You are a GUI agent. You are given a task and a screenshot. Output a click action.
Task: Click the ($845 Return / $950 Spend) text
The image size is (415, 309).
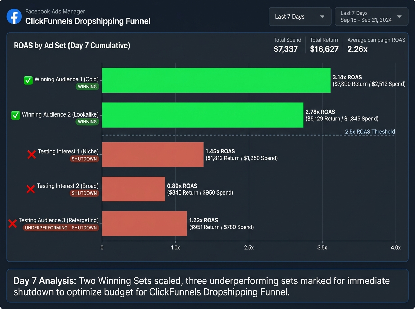[x=200, y=192]
